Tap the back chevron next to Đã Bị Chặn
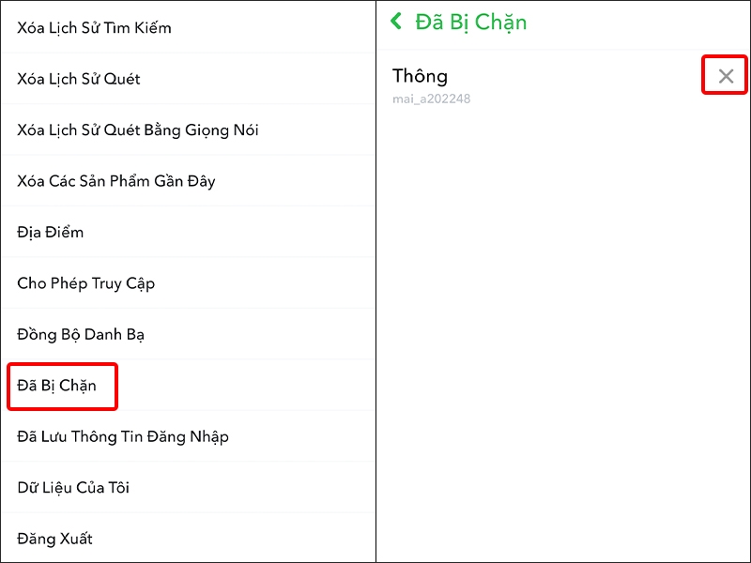The image size is (751, 563). click(398, 22)
